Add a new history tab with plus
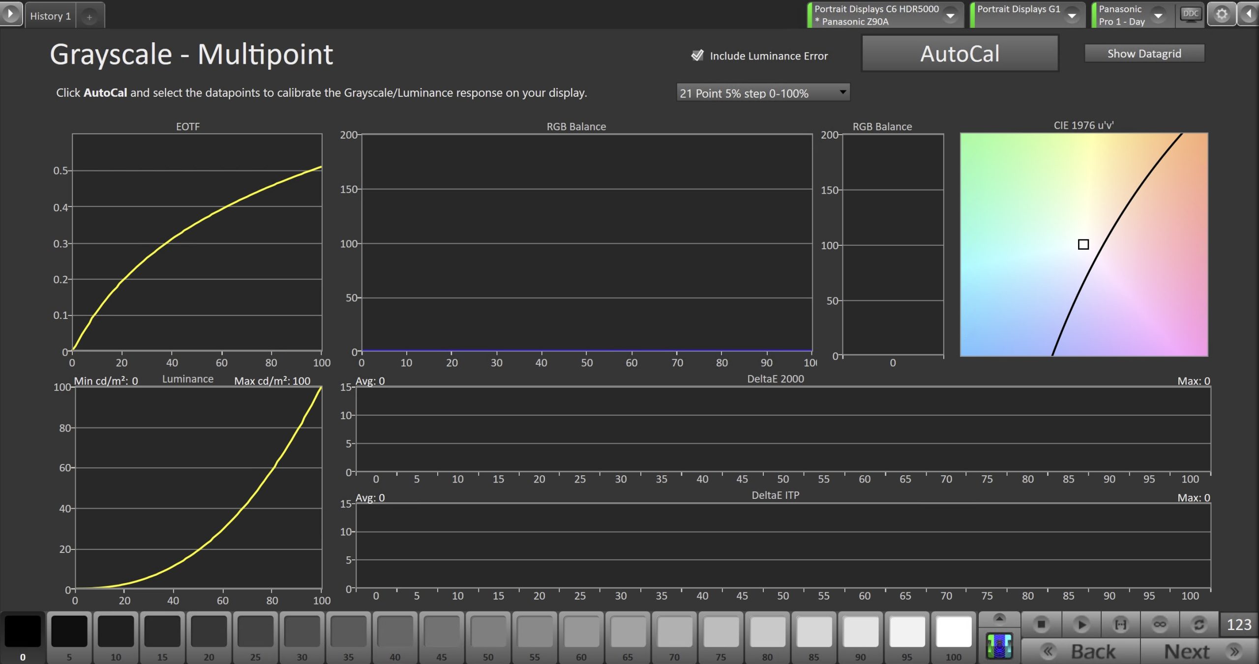Viewport: 1259px width, 664px height. pyautogui.click(x=90, y=17)
